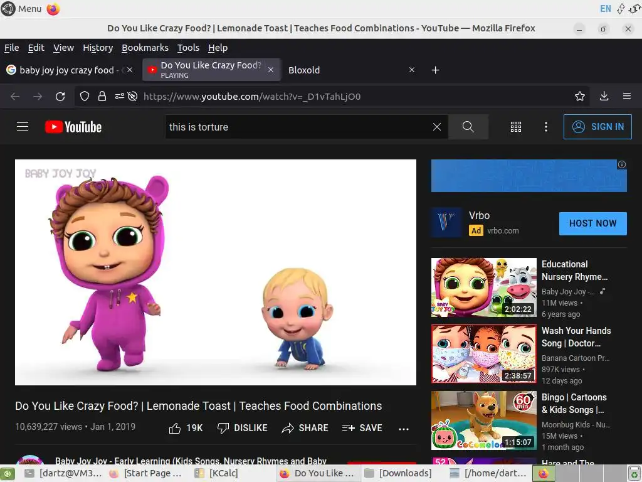Click Firefox forward arrow
The width and height of the screenshot is (642, 482).
[38, 96]
